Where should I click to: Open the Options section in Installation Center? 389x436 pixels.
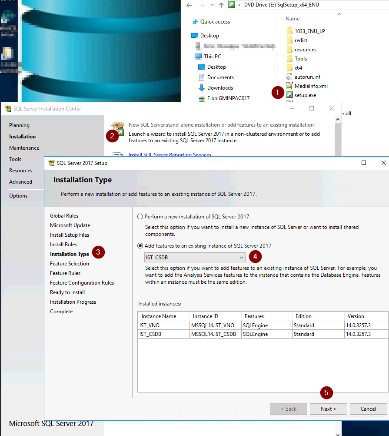pos(18,195)
